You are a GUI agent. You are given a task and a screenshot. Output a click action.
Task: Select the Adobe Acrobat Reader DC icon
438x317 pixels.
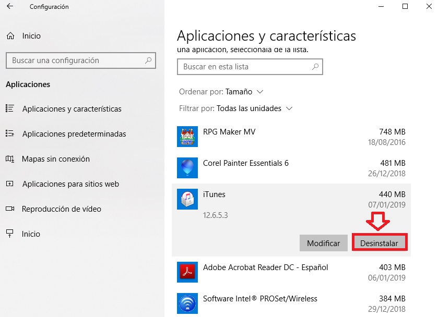pos(187,272)
